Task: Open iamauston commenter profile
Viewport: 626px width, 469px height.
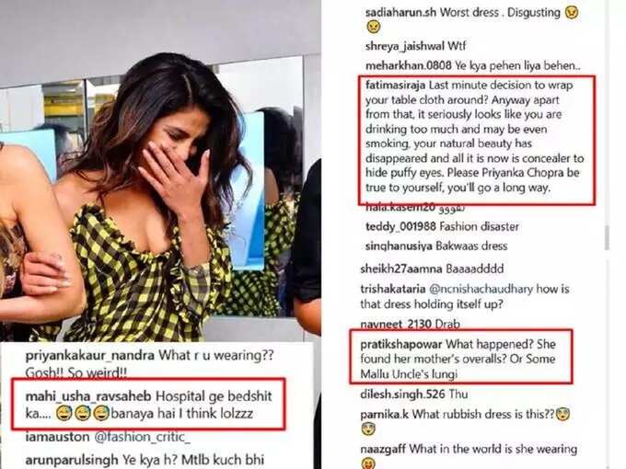Action: [x=57, y=437]
